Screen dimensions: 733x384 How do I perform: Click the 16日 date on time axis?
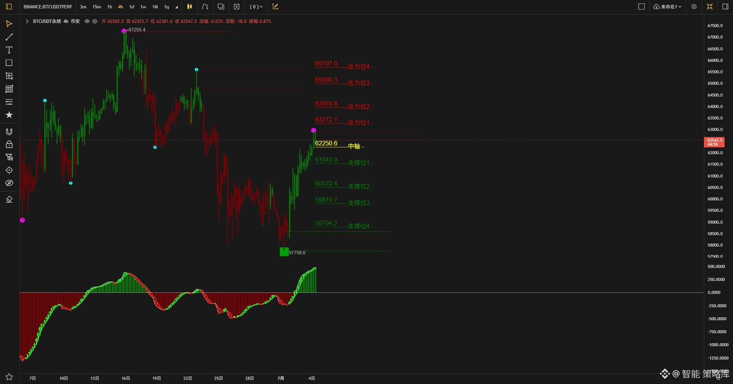pyautogui.click(x=125, y=378)
